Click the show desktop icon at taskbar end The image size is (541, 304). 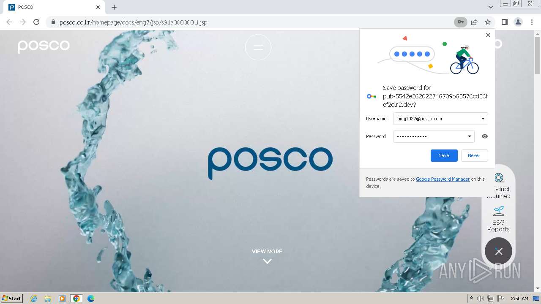(x=536, y=299)
